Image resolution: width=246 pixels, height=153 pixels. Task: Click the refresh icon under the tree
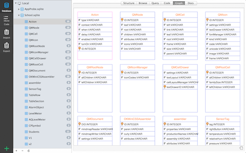pyautogui.click(x=29, y=151)
